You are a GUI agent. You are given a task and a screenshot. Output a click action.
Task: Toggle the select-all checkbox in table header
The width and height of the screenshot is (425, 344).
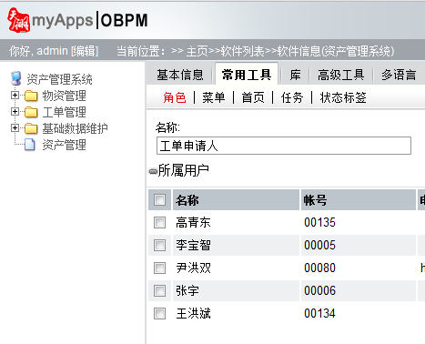pyautogui.click(x=159, y=200)
